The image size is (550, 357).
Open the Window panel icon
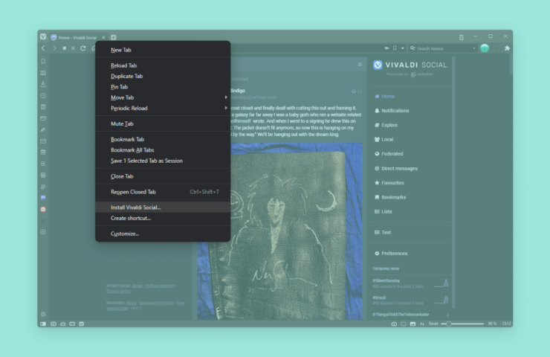(x=43, y=118)
